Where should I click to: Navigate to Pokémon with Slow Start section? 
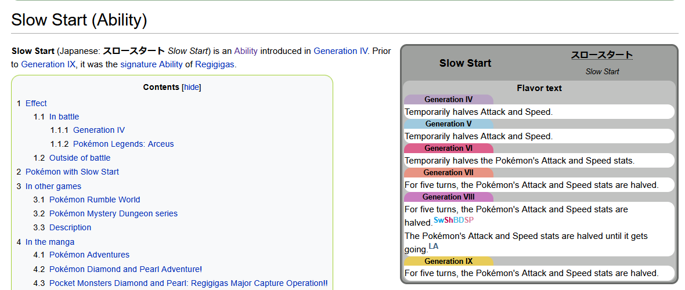72,172
